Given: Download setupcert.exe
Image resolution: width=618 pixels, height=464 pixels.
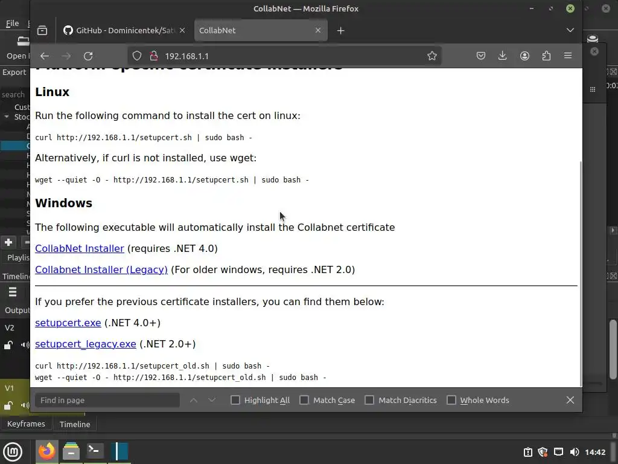Looking at the screenshot, I should coord(68,323).
